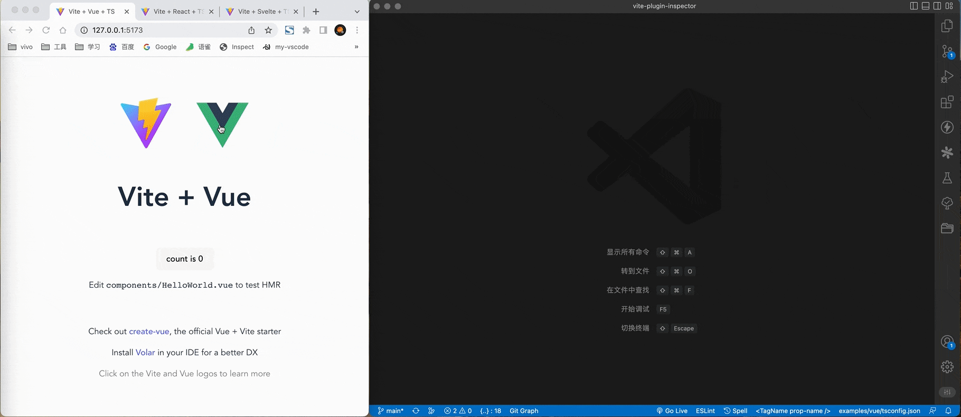Click the Synchronize Changes status icon
This screenshot has width=961, height=417.
(x=416, y=411)
